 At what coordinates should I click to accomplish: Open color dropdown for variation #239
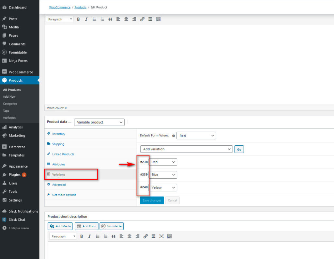click(x=163, y=175)
